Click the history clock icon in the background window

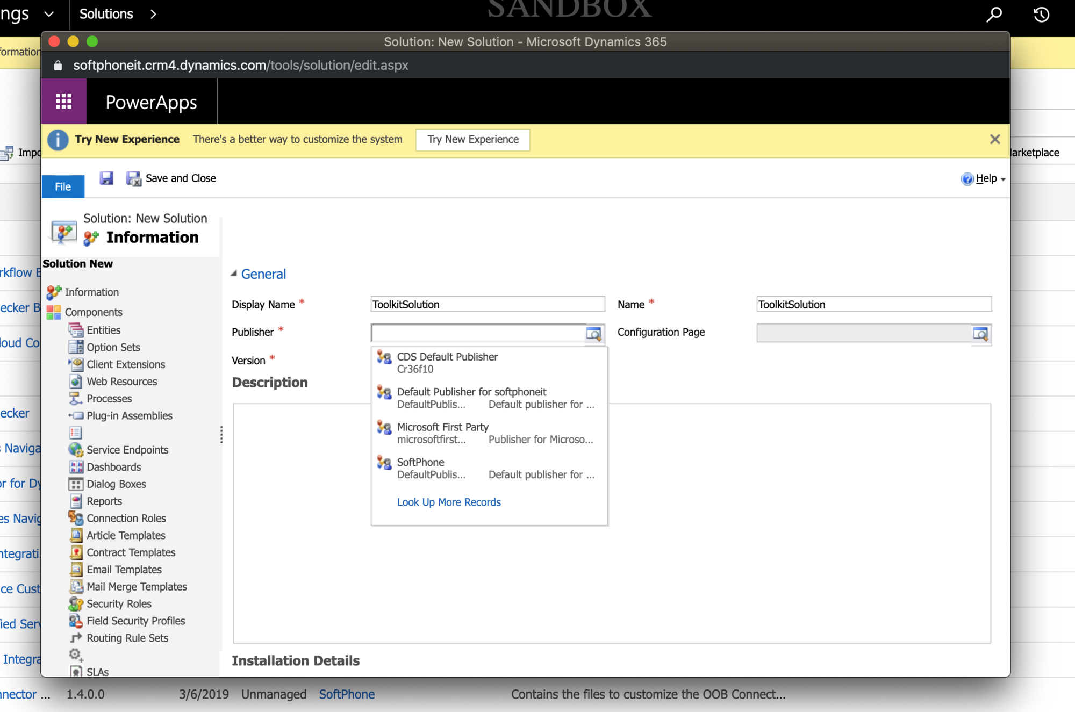click(1042, 15)
